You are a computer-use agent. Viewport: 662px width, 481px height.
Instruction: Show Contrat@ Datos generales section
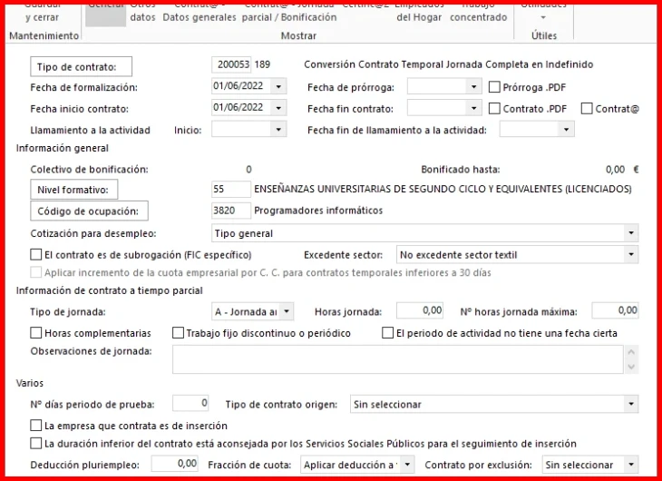pyautogui.click(x=200, y=14)
